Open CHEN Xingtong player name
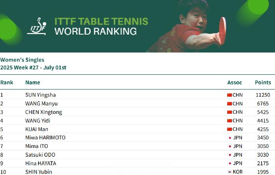The height and width of the screenshot is (175, 275). click(44, 112)
